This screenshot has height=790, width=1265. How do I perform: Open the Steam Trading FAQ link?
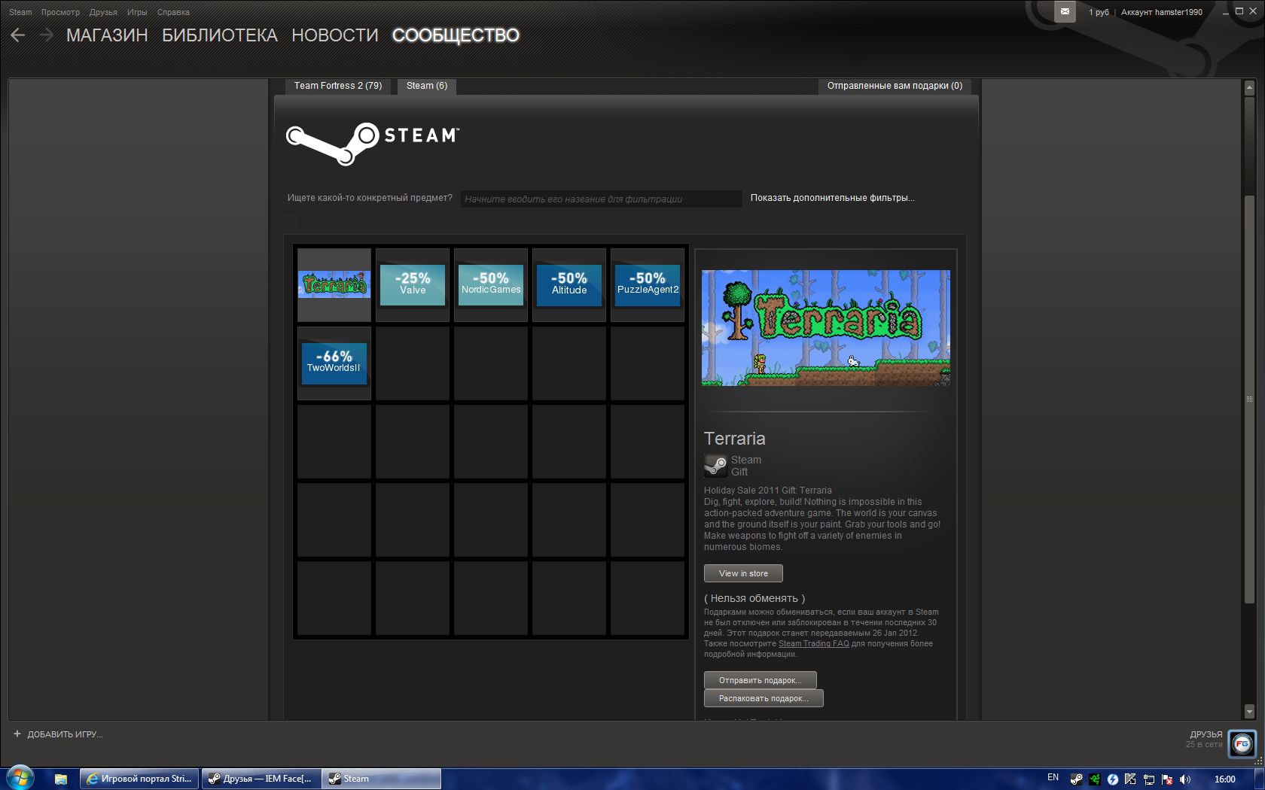[x=813, y=644]
